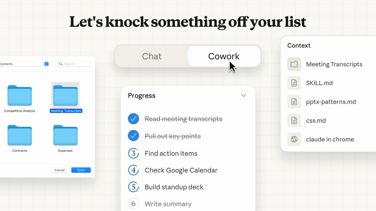This screenshot has width=376, height=211.
Task: Open the css.md document icon
Action: [294, 120]
